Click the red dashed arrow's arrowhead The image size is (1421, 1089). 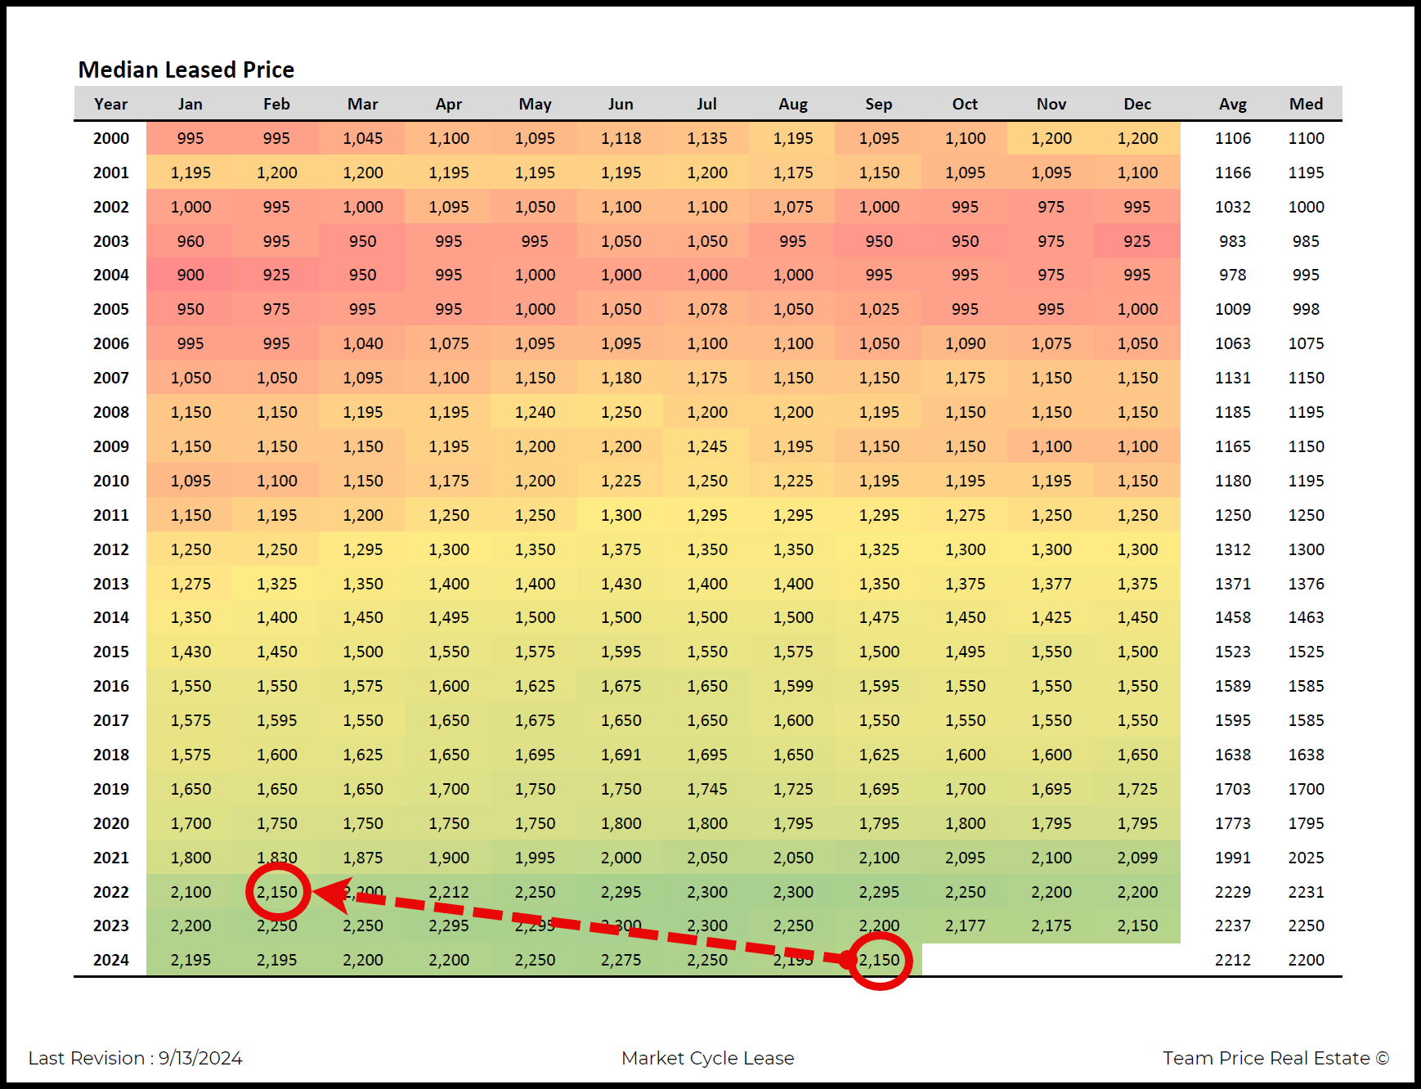(331, 894)
